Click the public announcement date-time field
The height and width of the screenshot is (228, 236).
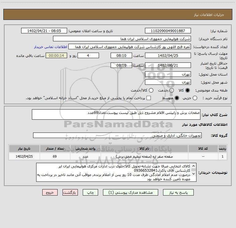[44, 31]
